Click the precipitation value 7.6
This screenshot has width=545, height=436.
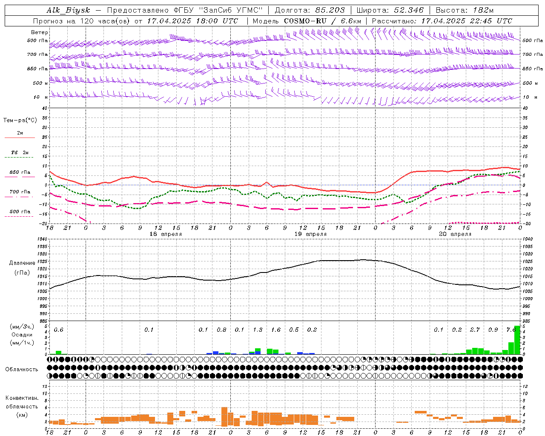[x=511, y=330]
